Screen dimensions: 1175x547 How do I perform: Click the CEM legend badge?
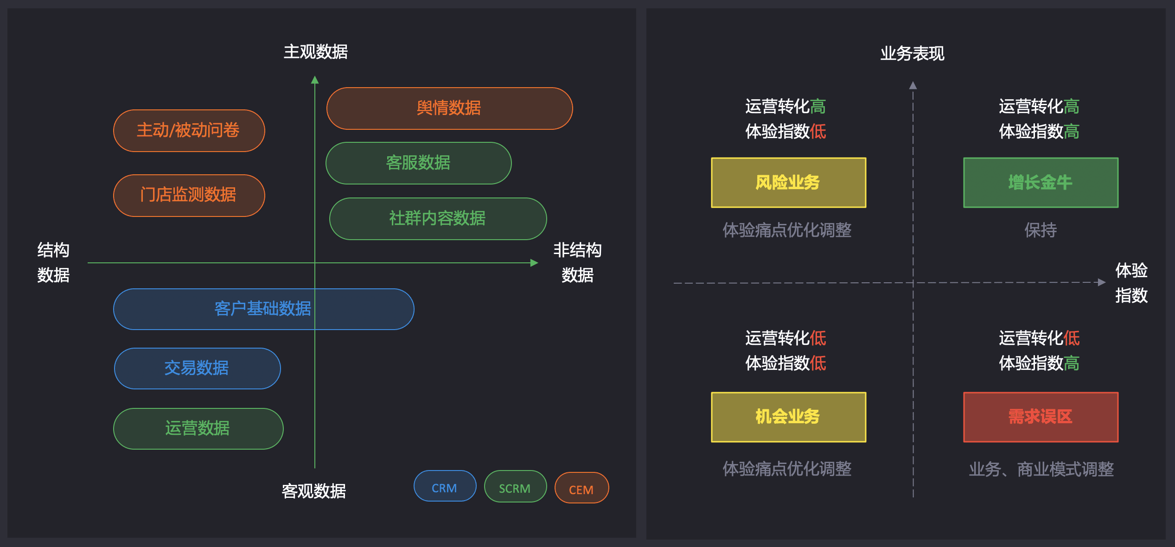[581, 488]
